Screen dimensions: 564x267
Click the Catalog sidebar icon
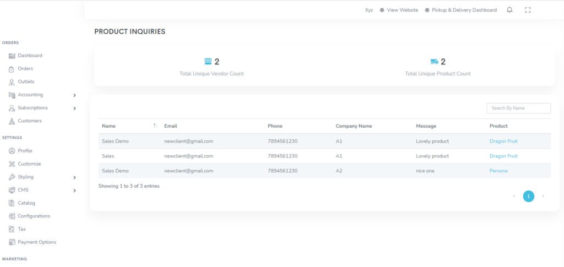pos(12,203)
